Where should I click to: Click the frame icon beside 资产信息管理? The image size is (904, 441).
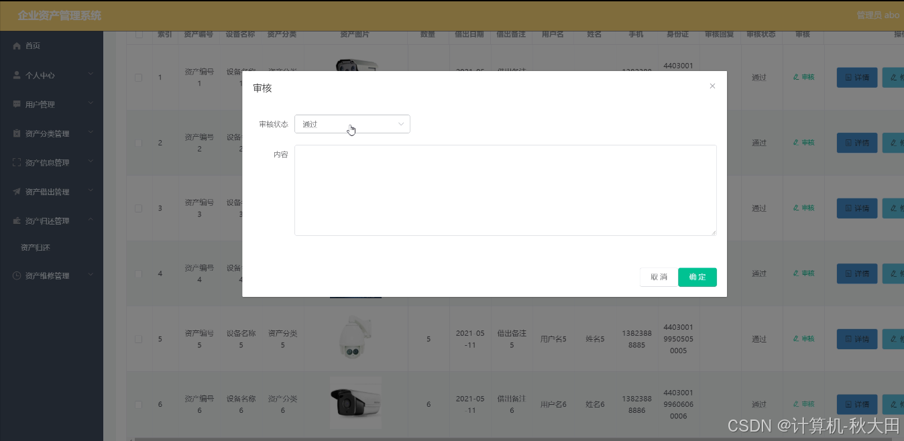pos(17,162)
